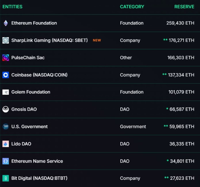Click the U.S. Government usa.gov logo
The height and width of the screenshot is (187, 200).
pyautogui.click(x=6, y=126)
